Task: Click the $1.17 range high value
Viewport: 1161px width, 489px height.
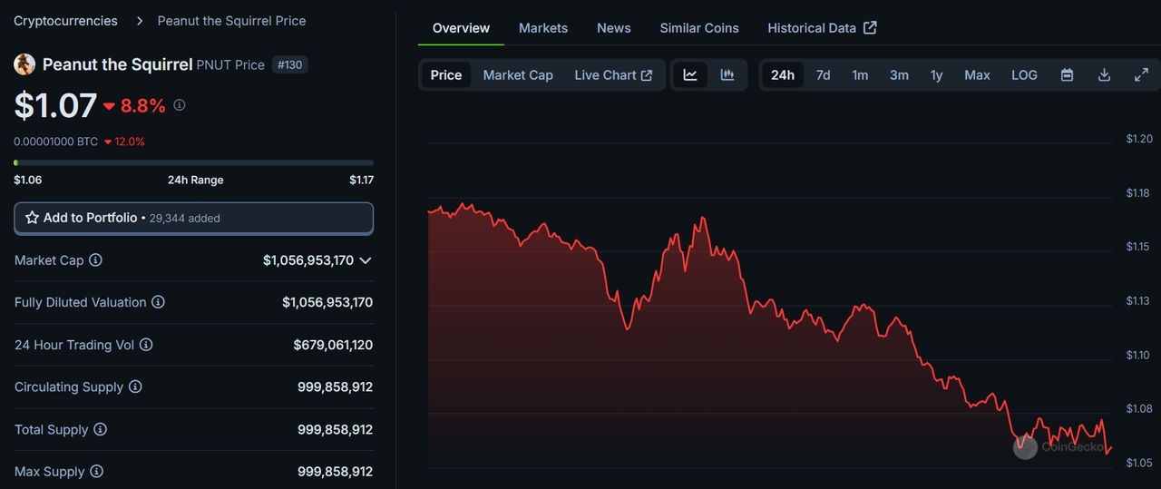Action: pos(361,180)
